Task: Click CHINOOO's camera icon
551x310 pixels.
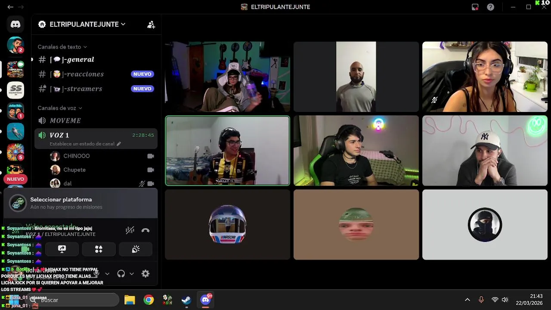Action: 151,156
